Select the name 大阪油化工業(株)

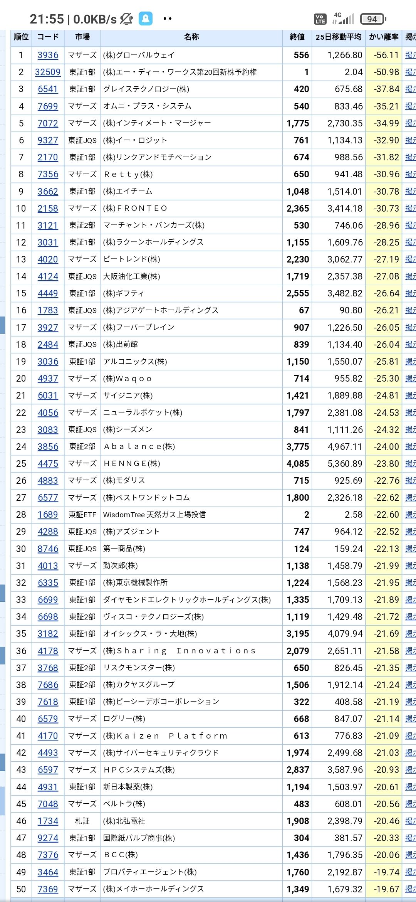[x=131, y=276]
